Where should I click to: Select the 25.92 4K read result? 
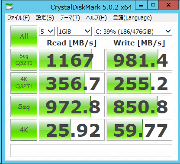pyautogui.click(x=72, y=130)
